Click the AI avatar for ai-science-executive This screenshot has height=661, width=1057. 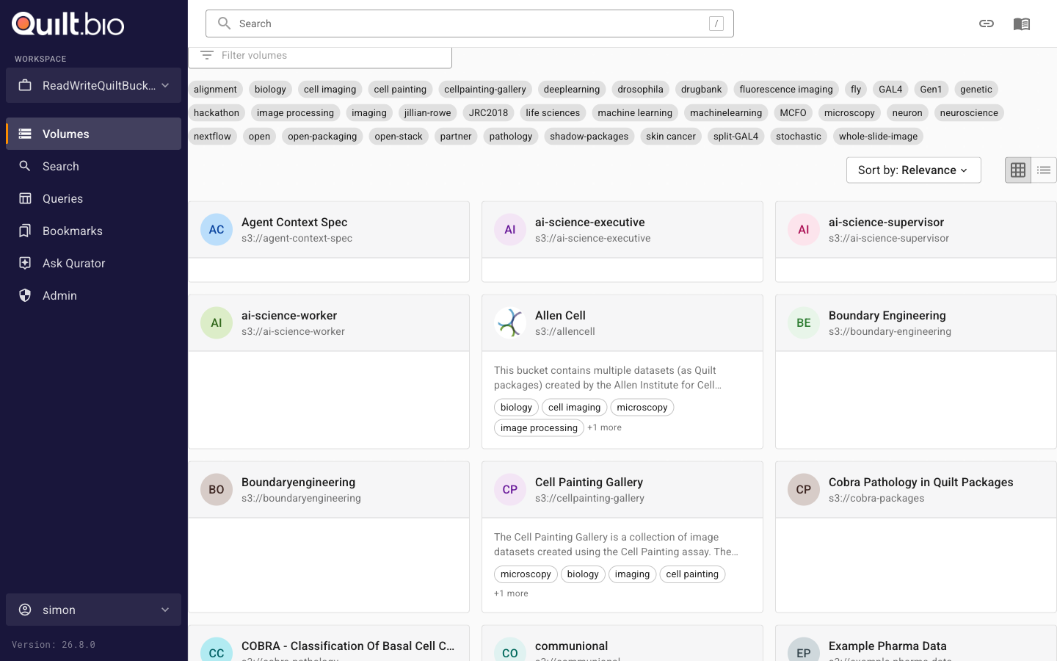point(510,229)
